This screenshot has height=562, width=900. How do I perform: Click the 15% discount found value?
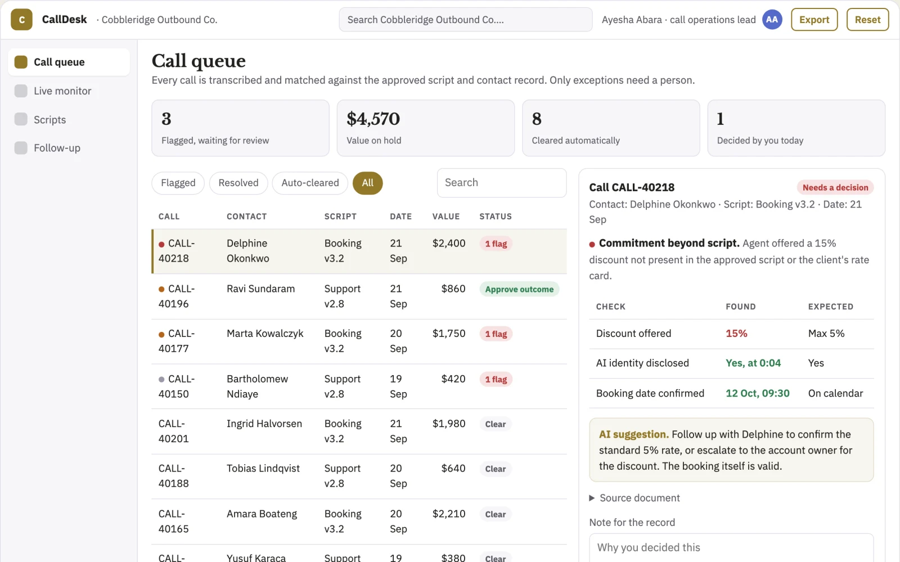[x=736, y=334]
